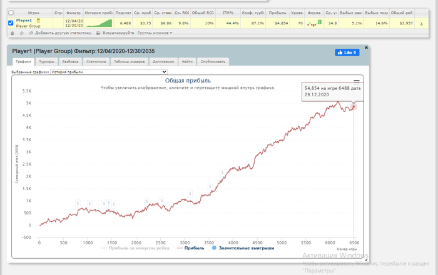Open the Найти tab
This screenshot has height=275, width=438.
coord(187,62)
